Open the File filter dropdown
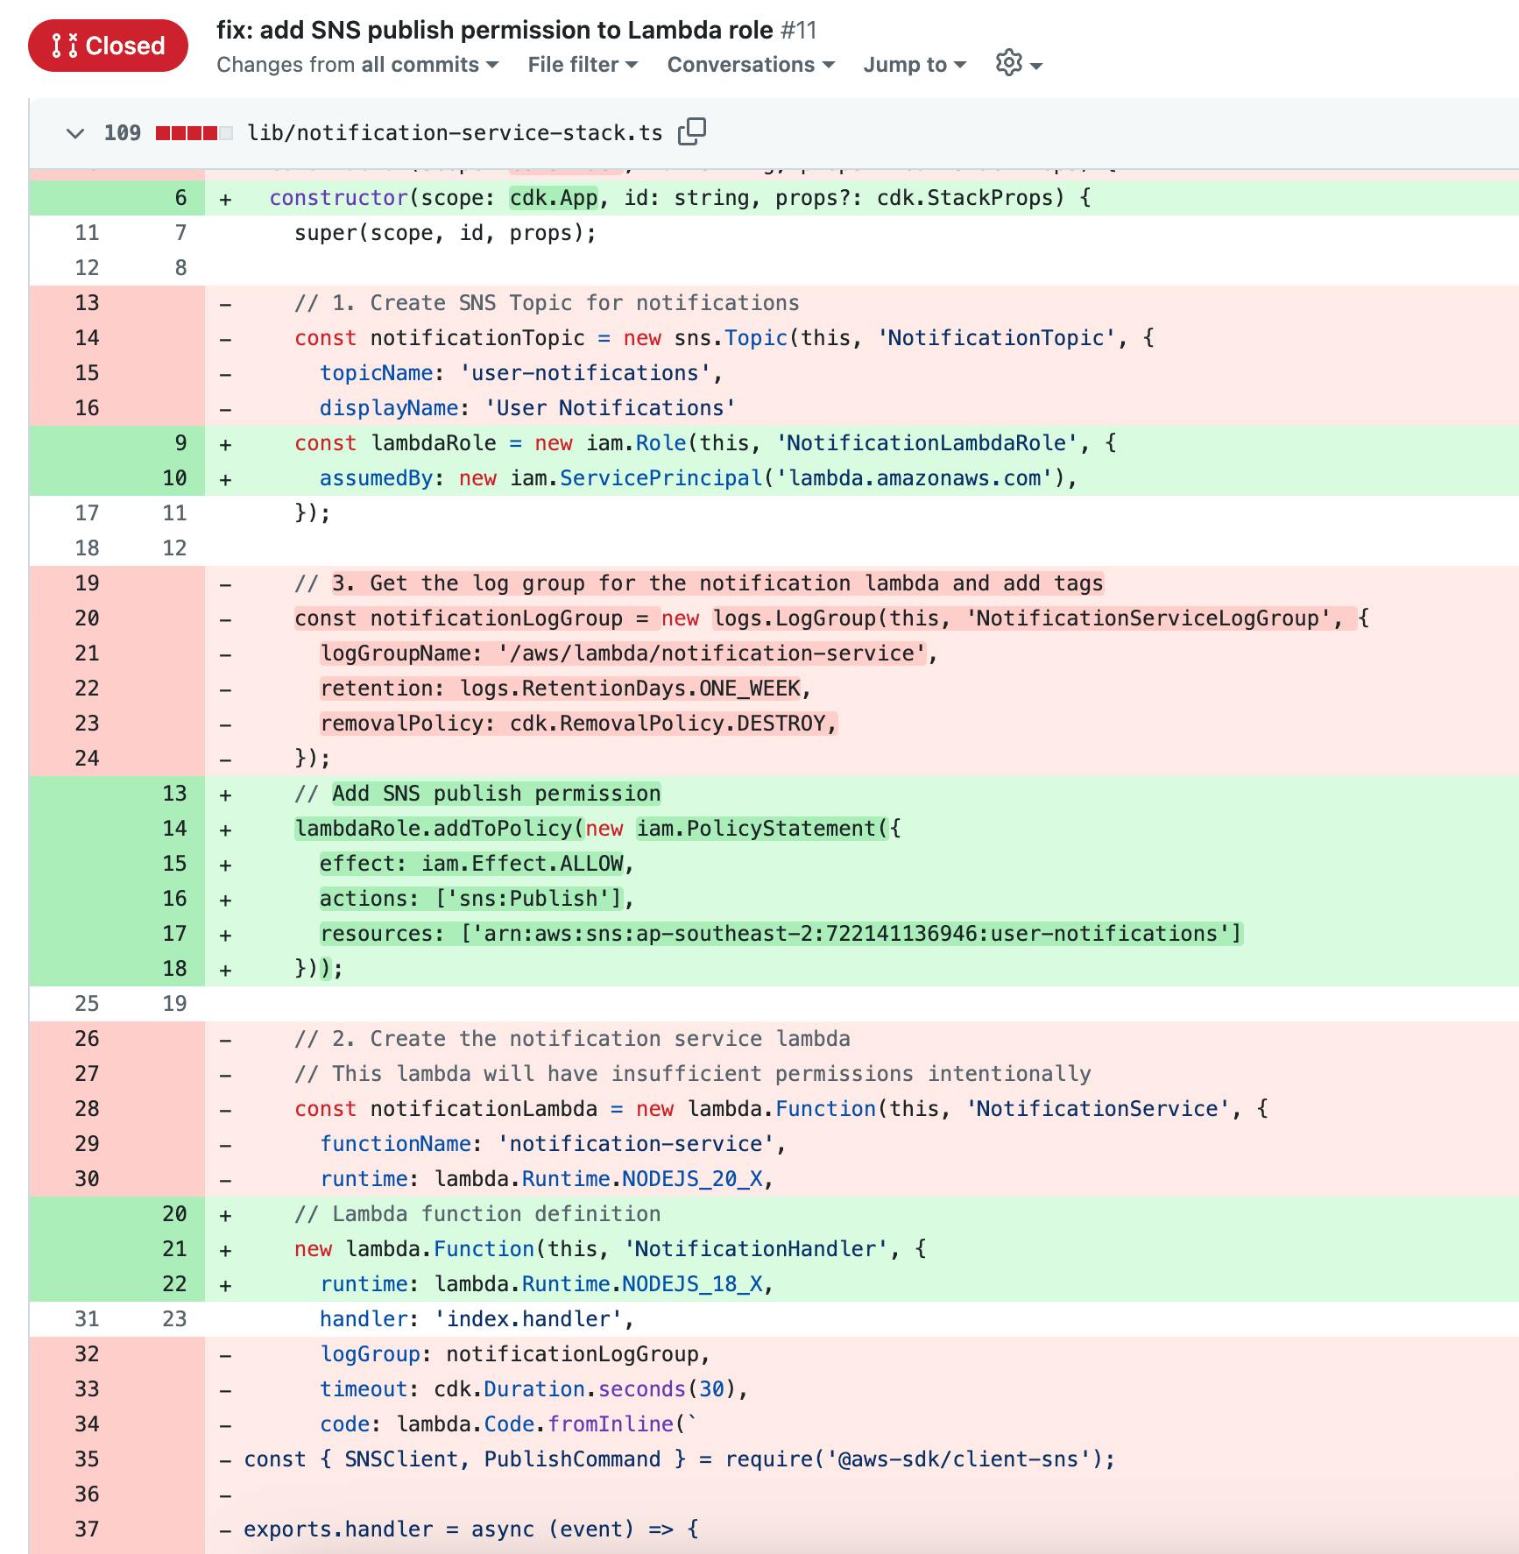The image size is (1519, 1554). coord(583,65)
